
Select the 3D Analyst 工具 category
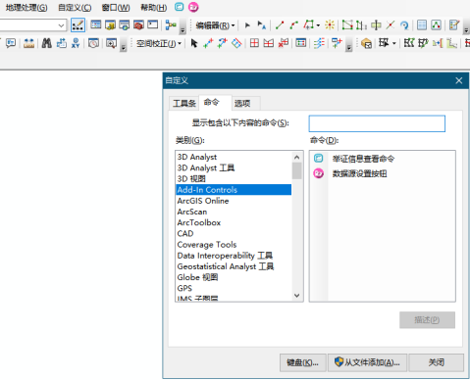point(234,167)
